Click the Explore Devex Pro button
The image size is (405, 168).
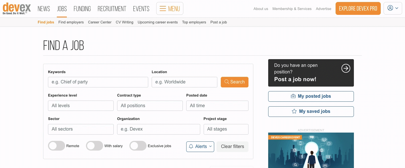point(358,9)
